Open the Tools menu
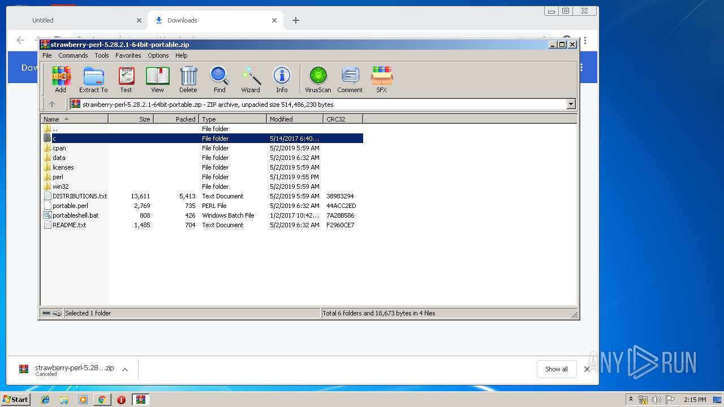Viewport: 724px width, 407px height. [x=102, y=55]
